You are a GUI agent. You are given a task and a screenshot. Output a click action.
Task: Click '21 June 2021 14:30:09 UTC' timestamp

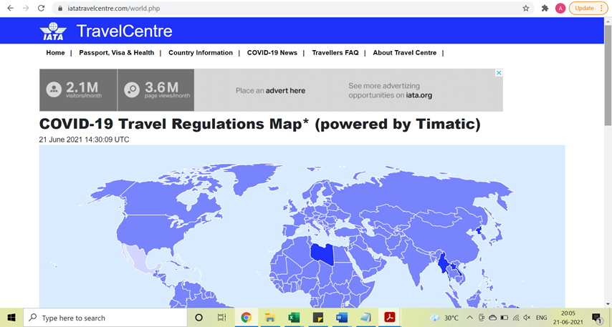(84, 140)
